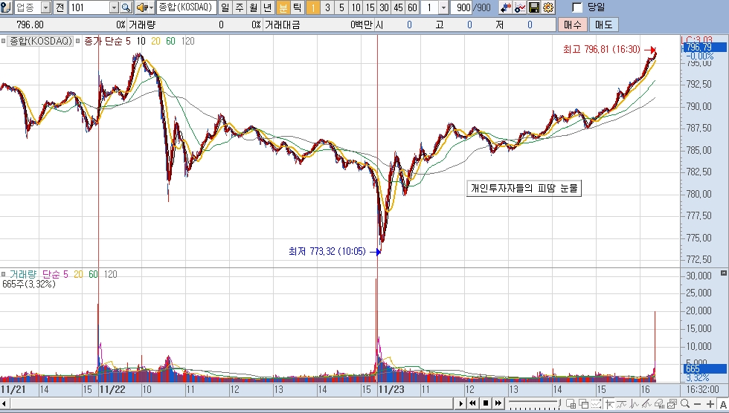Click the fast-forward button in bottom bar
Viewport: 729px width, 413px height.
(x=498, y=404)
